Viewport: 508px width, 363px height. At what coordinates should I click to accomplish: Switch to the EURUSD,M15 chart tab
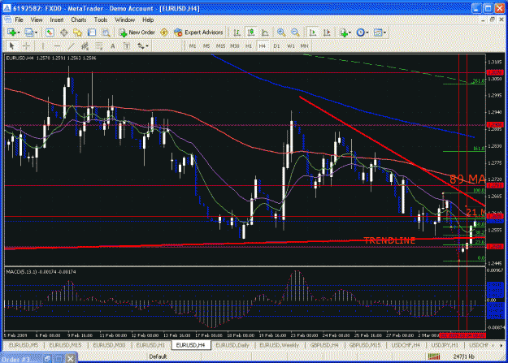(x=65, y=345)
